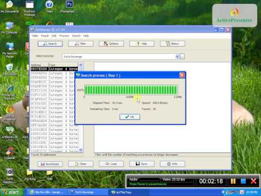Click the Search button with magnifier icon
261x196 pixels.
tap(50, 44)
